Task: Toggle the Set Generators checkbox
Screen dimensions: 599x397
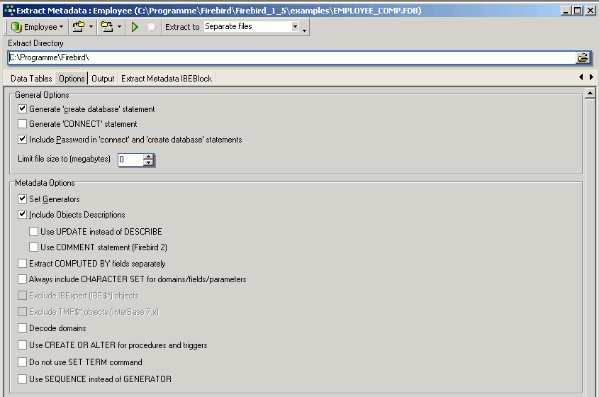Action: [22, 198]
